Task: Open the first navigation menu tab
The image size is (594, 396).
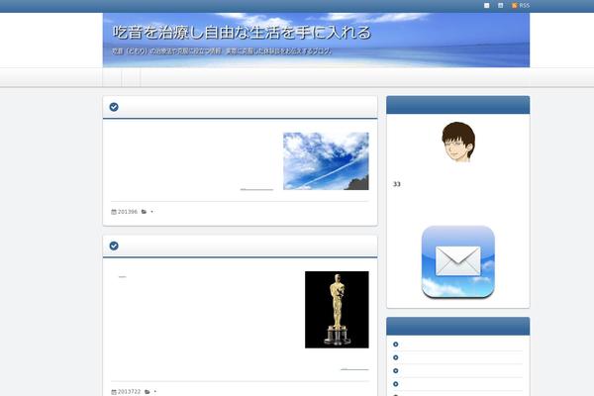Action: [x=112, y=77]
